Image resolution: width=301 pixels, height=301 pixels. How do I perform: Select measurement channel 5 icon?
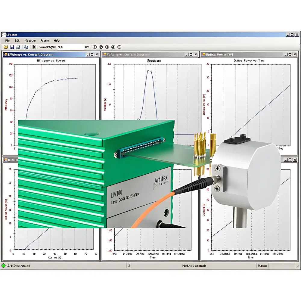[x=119, y=47]
